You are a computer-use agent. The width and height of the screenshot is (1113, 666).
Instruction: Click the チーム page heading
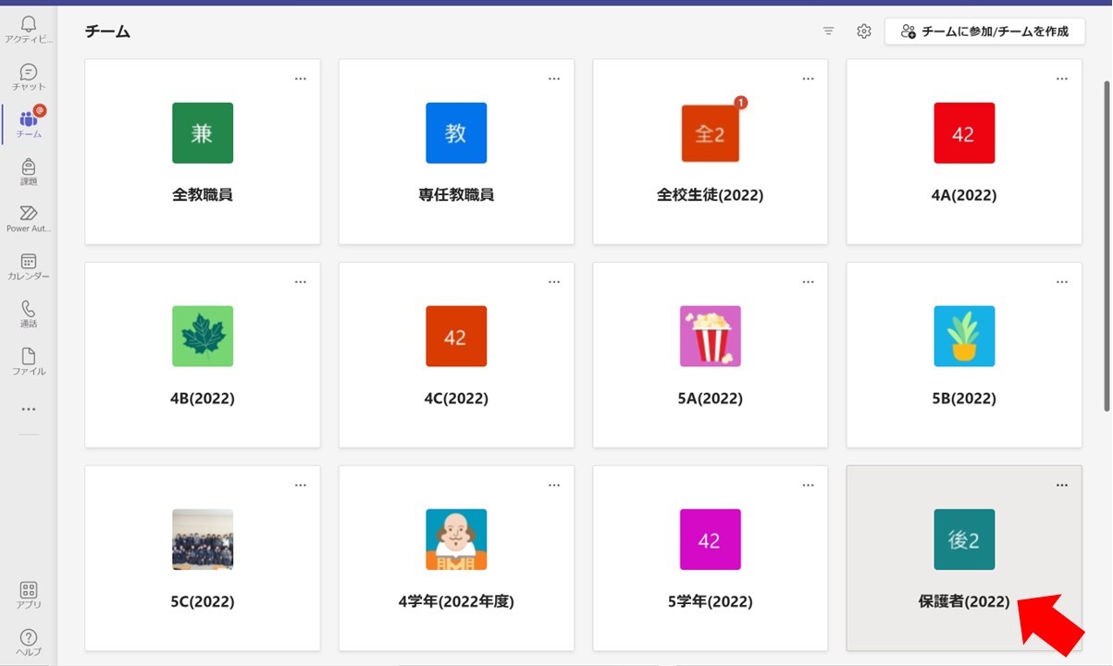coord(107,31)
